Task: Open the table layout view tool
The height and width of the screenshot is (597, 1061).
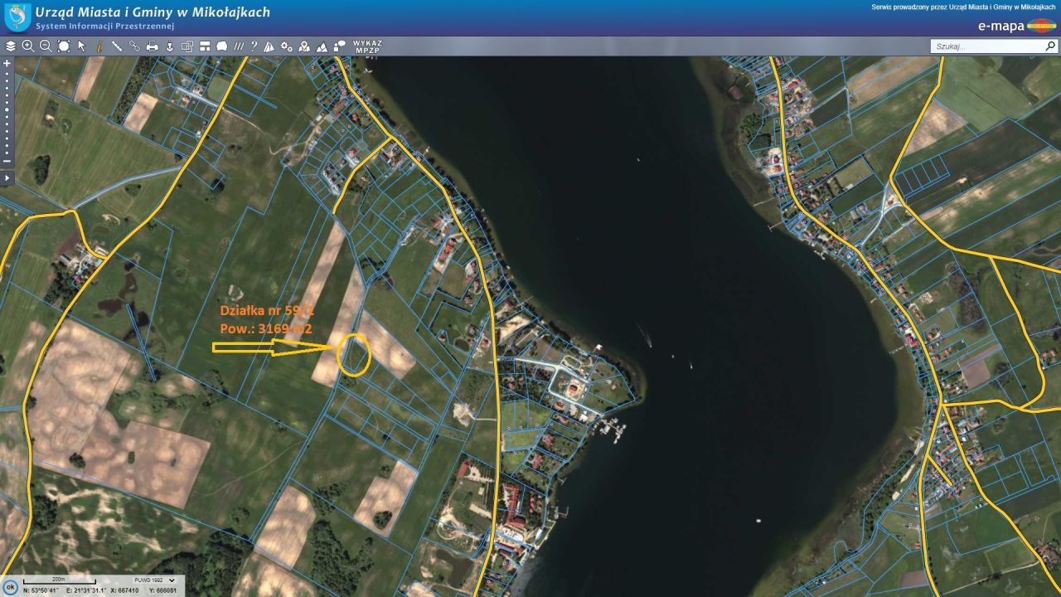Action: pyautogui.click(x=205, y=46)
